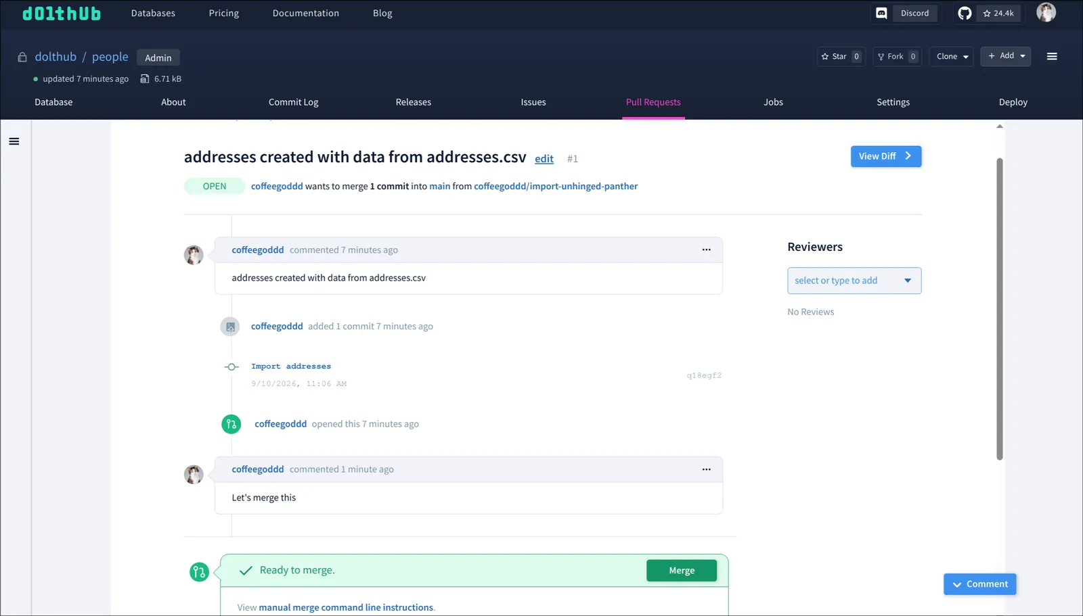
Task: Click the 'No Reviews' text
Action: tap(811, 312)
